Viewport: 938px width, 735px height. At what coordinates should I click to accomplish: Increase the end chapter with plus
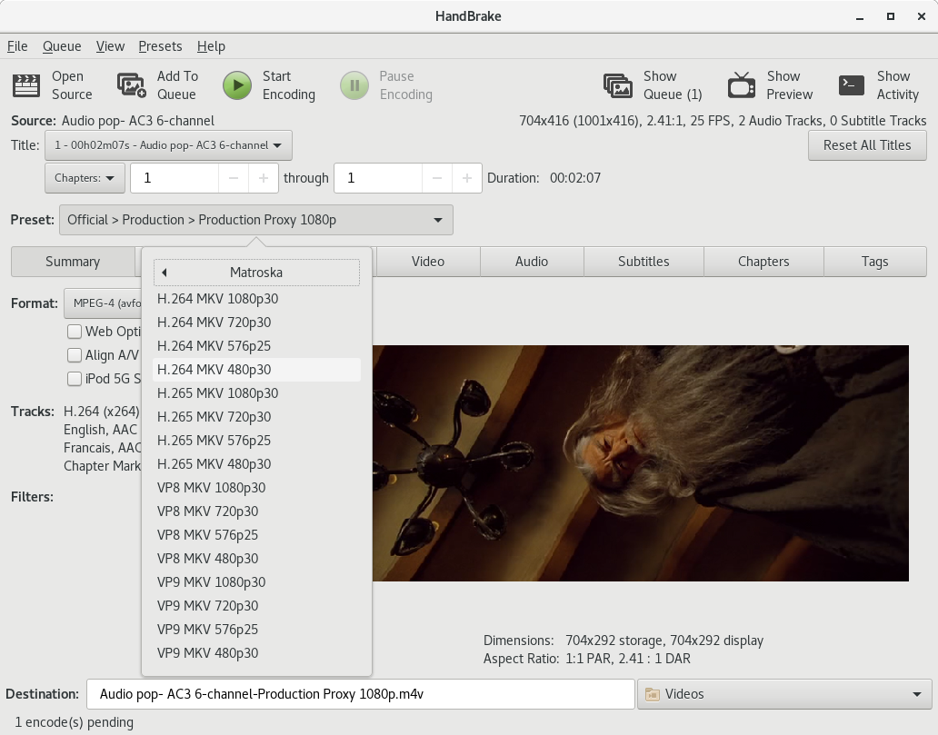coord(466,178)
